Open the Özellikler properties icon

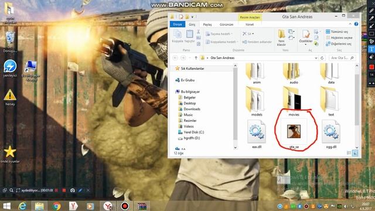[x=306, y=35]
